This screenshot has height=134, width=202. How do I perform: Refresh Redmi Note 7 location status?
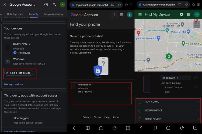pos(196,87)
